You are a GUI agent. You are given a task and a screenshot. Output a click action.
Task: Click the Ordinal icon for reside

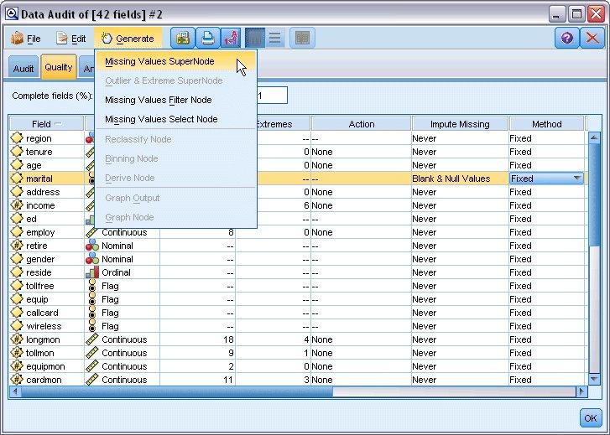92,272
